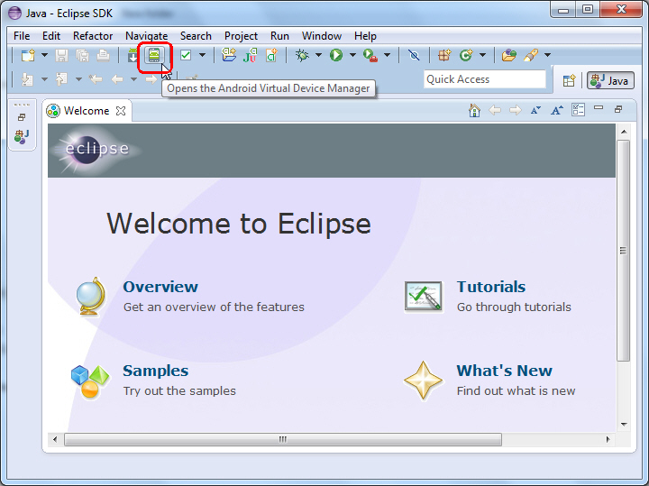The height and width of the screenshot is (486, 649).
Task: Open the Edit menu
Action: (51, 36)
